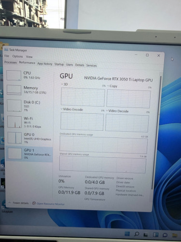This screenshot has width=181, height=242.
Task: Open File Explorer from taskbar
Action: coord(175,235)
